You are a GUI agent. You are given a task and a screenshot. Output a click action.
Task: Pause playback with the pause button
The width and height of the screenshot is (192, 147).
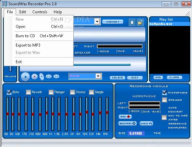[x=42, y=76]
